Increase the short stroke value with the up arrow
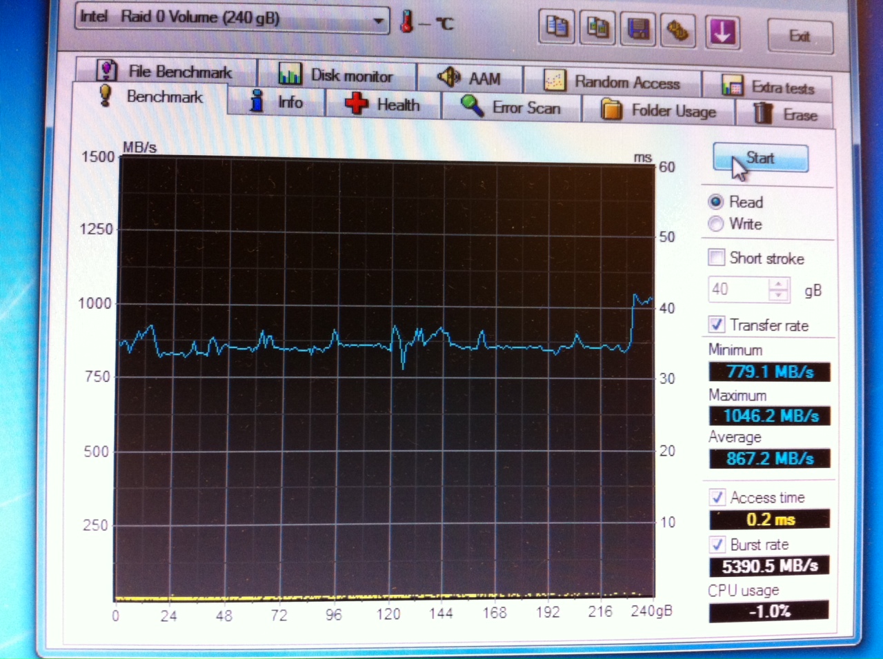 [x=778, y=284]
